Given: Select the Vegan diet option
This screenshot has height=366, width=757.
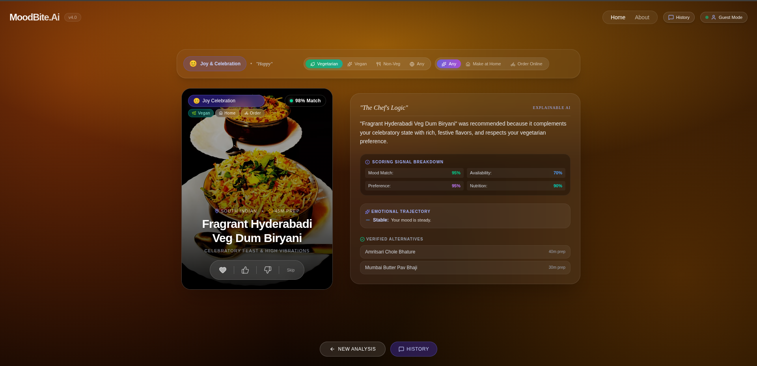Looking at the screenshot, I should tap(357, 64).
